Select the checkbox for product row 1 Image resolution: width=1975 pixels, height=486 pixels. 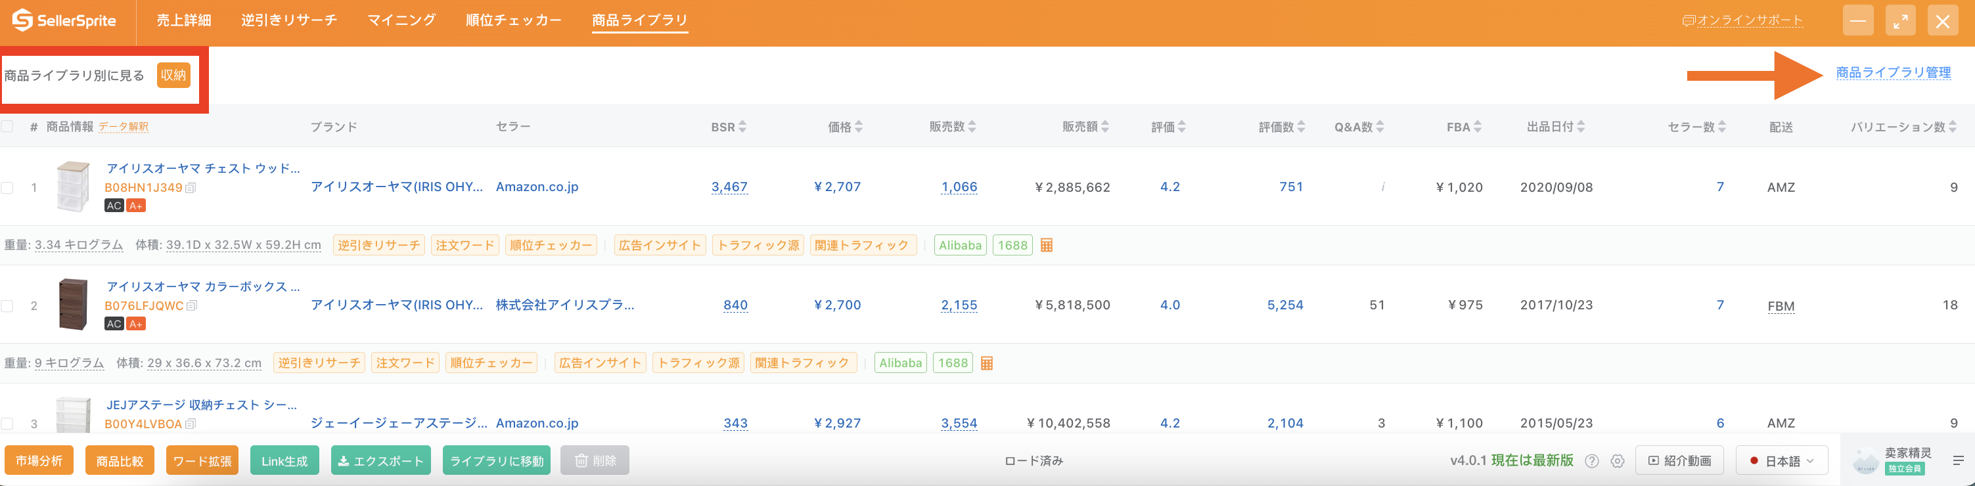pos(7,188)
